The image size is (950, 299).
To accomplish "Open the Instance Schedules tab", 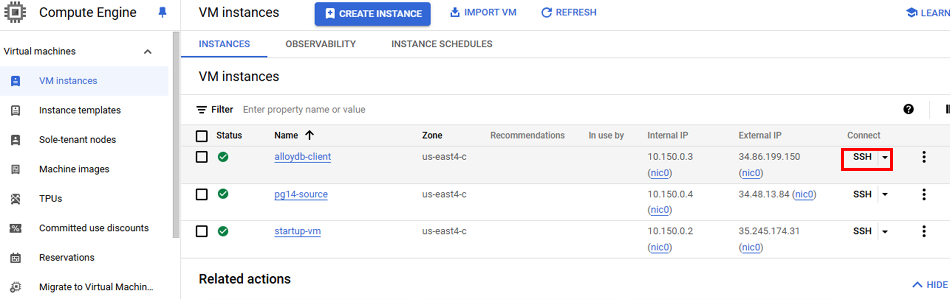I will click(x=442, y=44).
